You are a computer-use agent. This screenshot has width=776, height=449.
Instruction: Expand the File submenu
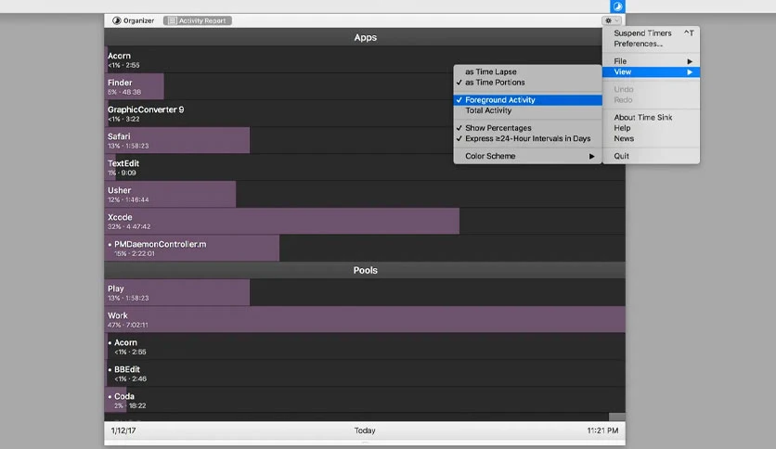[651, 61]
